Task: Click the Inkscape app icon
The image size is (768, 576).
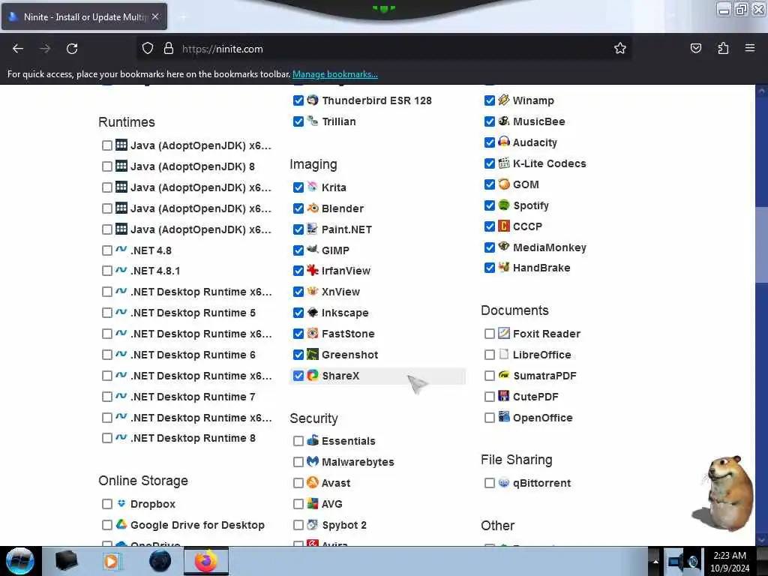Action: [x=313, y=313]
